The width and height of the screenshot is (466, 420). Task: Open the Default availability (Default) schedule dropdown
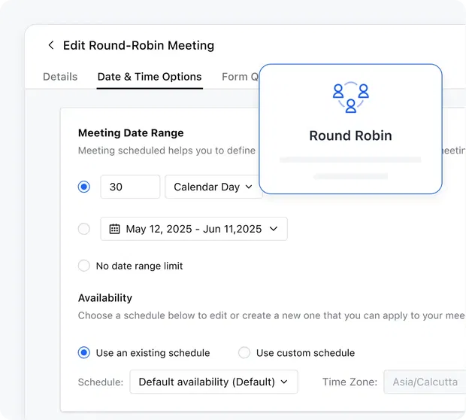tap(213, 382)
